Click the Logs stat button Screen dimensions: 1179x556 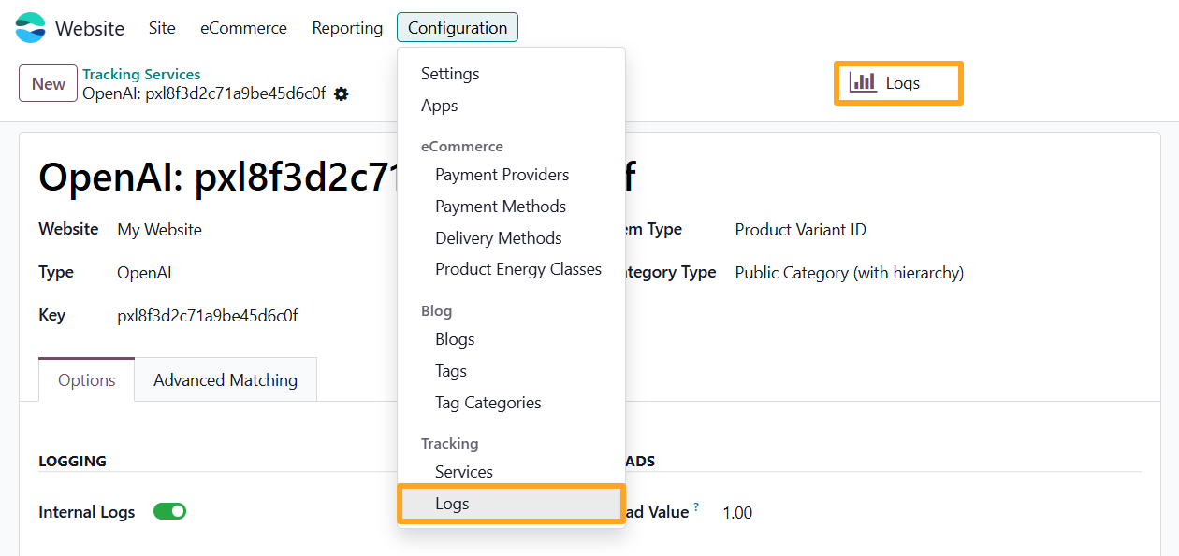[x=898, y=82]
